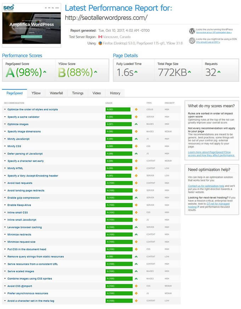
Task: Click the Recommendation column header
Action: pyautogui.click(x=14, y=103)
